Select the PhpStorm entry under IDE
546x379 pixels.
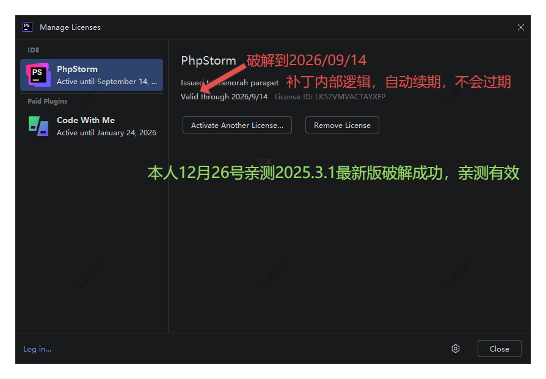(92, 75)
